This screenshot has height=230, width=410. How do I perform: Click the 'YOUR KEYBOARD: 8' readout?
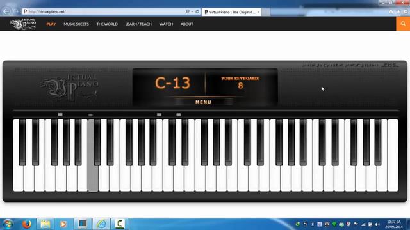[x=240, y=82]
